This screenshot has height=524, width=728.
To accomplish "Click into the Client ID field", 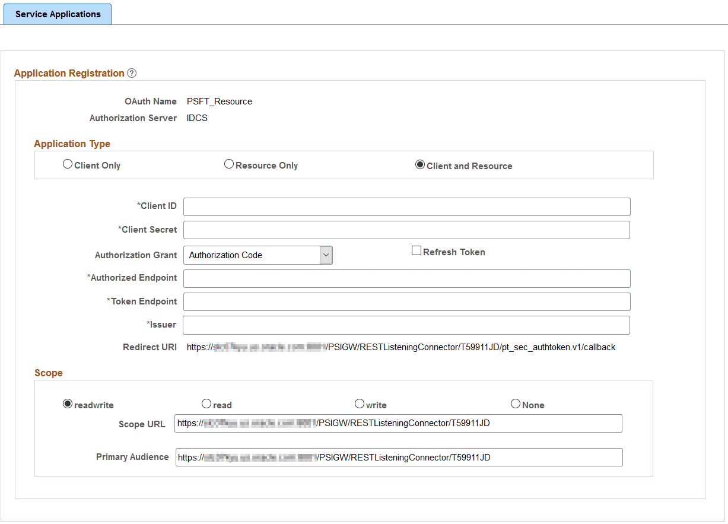I will pos(406,207).
